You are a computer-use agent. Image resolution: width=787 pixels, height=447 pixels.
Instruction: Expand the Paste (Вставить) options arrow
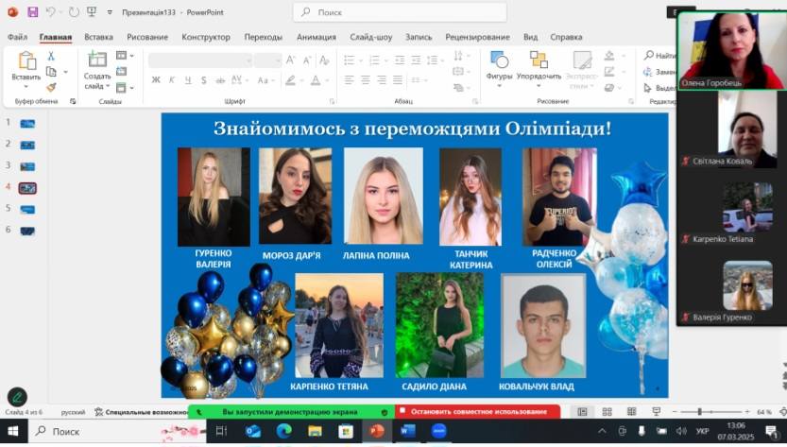click(26, 87)
